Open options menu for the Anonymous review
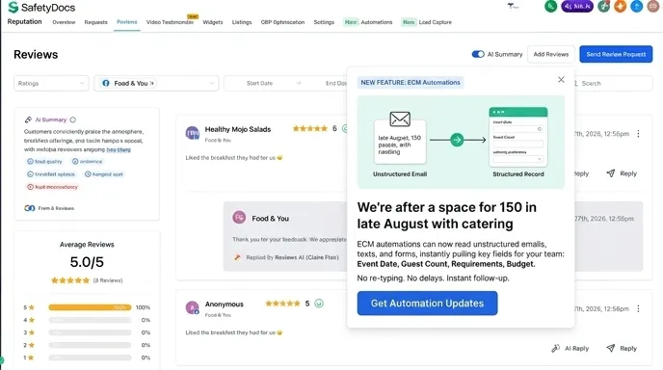 (638, 308)
